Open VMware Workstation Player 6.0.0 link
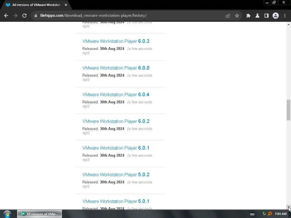 click(116, 68)
